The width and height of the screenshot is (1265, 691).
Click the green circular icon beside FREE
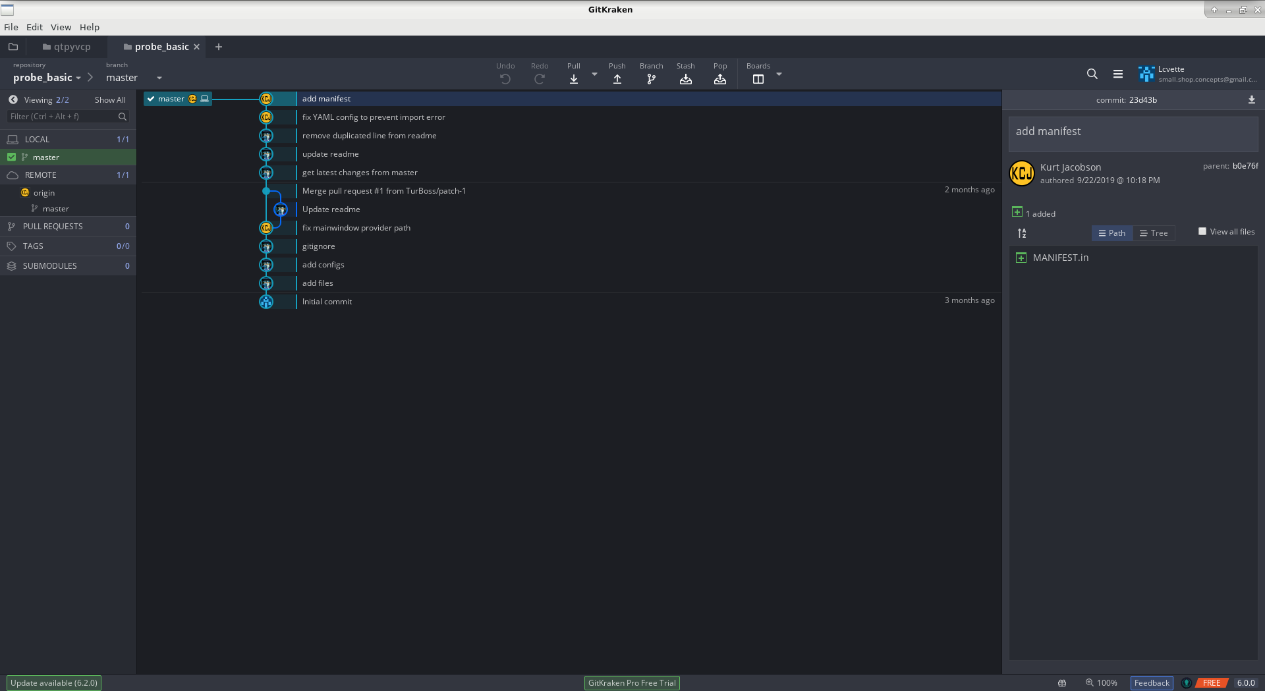point(1186,683)
